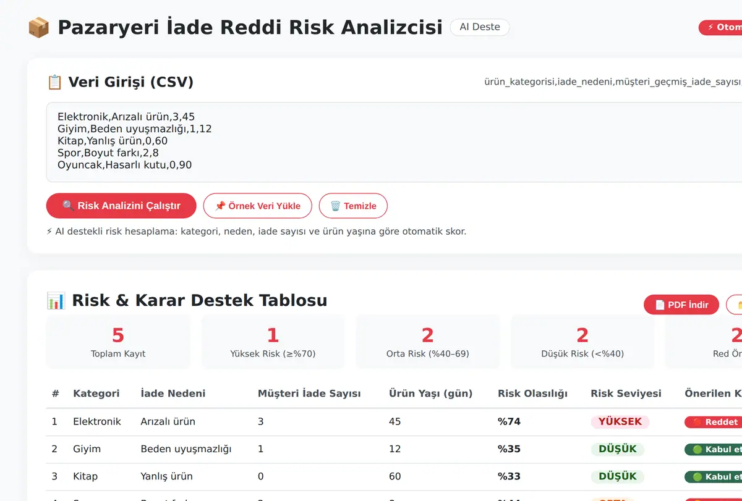
Task: Click the Kitap cell in row 3
Action: click(85, 476)
